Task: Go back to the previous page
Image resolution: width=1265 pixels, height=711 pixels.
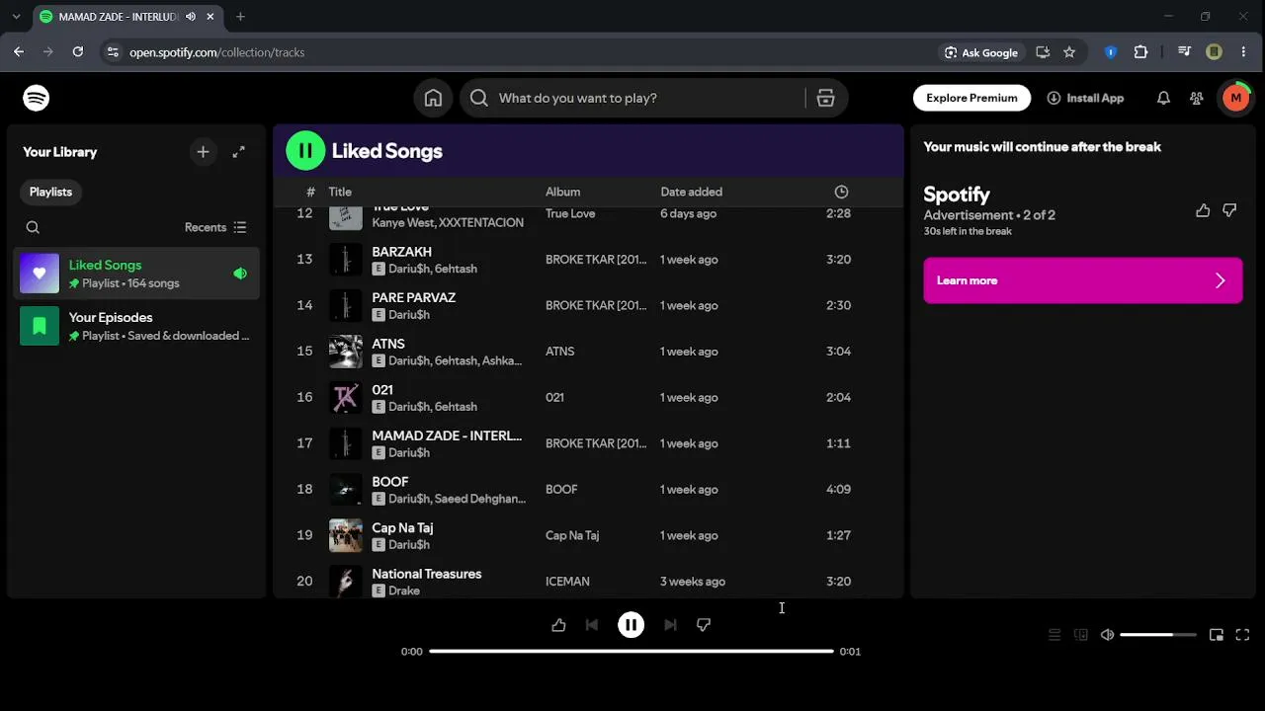Action: (19, 52)
